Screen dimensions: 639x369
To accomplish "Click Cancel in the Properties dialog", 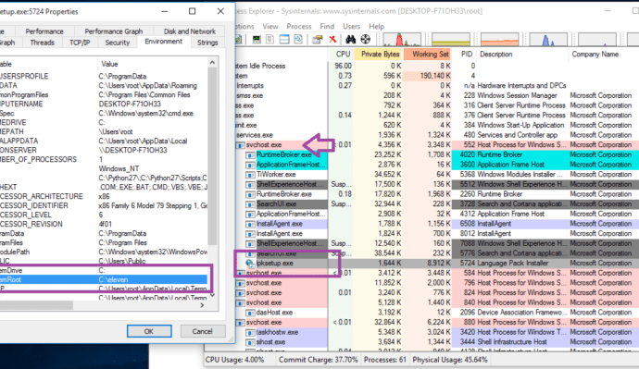I will pos(202,331).
